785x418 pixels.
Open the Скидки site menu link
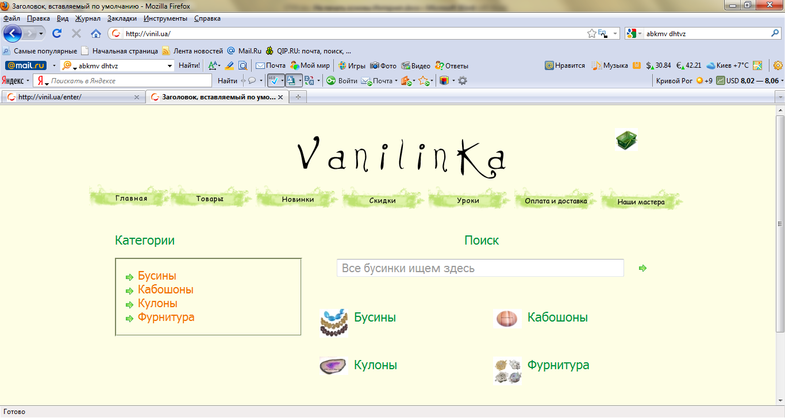[382, 200]
